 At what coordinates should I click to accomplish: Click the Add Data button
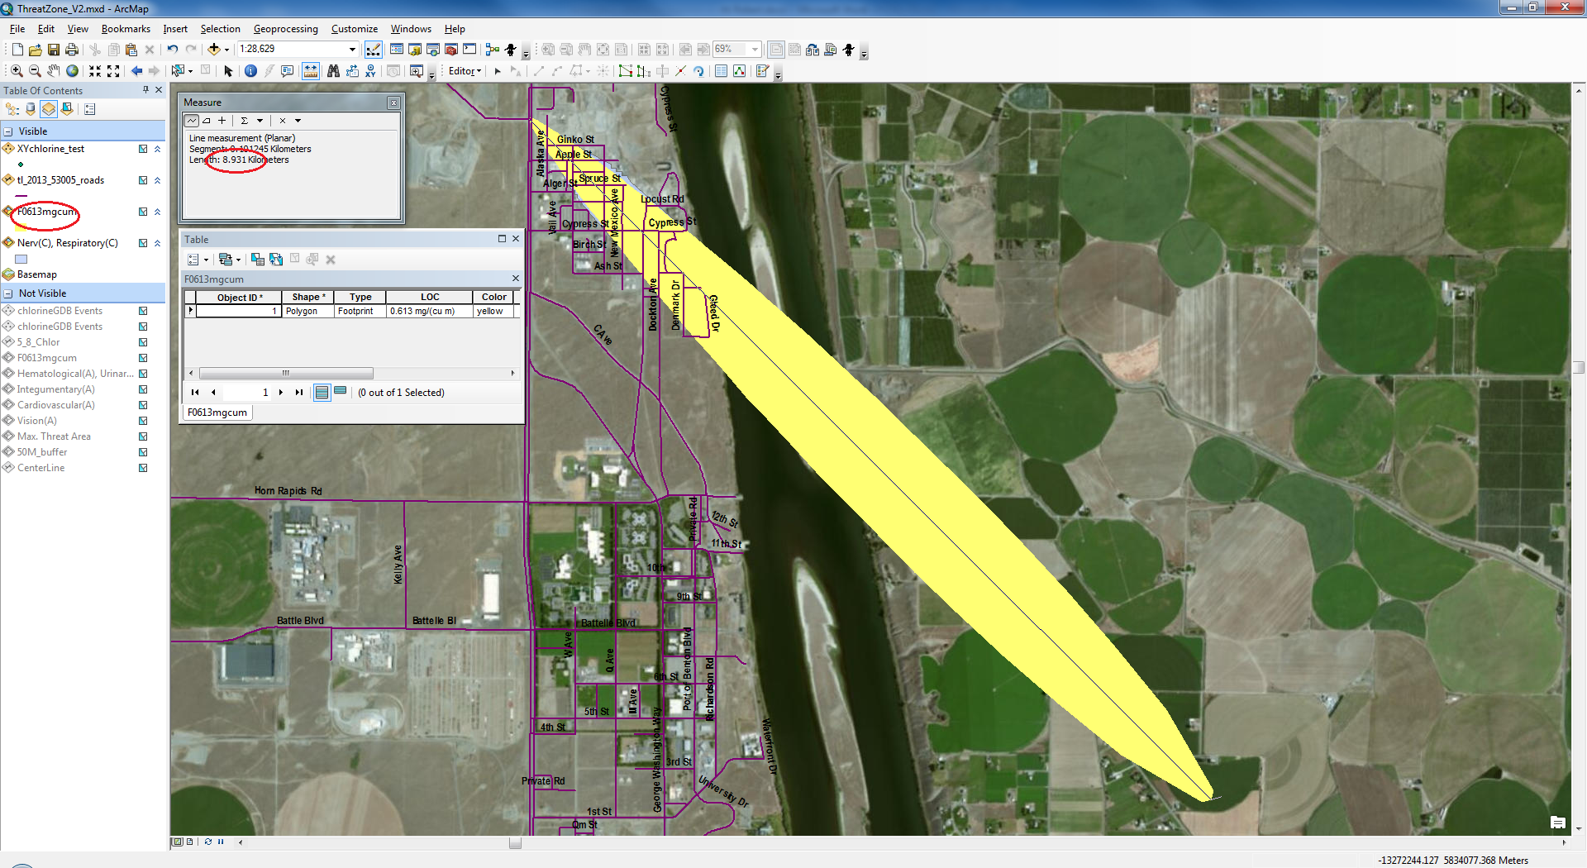[x=213, y=50]
